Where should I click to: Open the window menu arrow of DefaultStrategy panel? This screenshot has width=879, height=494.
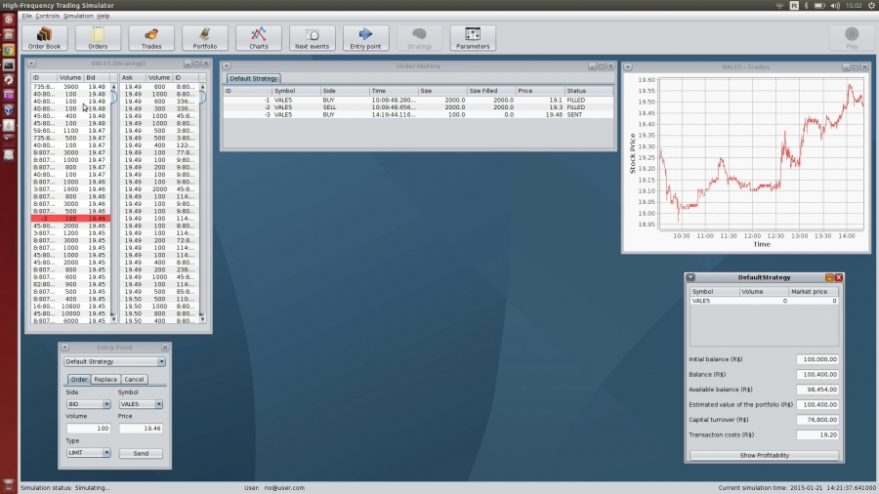[691, 277]
